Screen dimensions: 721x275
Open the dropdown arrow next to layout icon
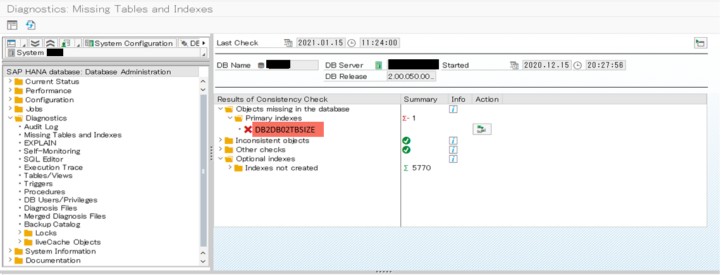(24, 44)
